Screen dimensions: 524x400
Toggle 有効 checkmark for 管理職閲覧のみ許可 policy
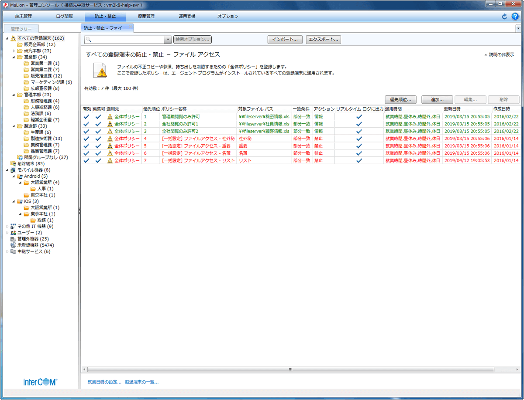pyautogui.click(x=86, y=117)
